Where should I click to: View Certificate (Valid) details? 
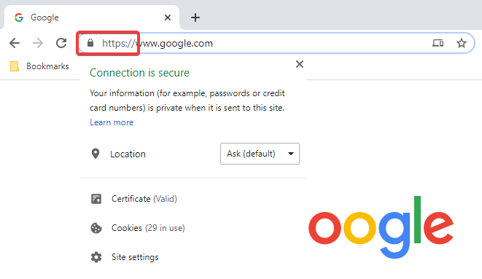pos(144,199)
